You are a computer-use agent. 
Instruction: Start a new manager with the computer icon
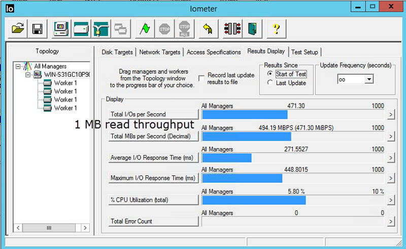(61, 28)
